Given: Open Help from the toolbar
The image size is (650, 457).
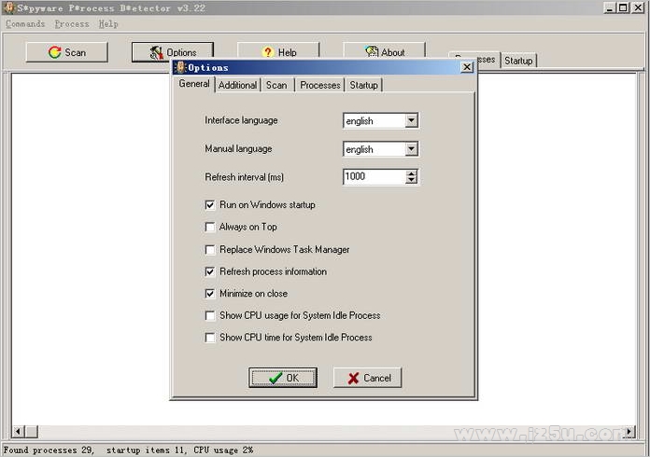Looking at the screenshot, I should [278, 51].
